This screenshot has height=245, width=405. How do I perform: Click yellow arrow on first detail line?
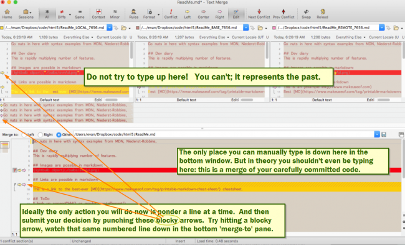tap(1, 105)
